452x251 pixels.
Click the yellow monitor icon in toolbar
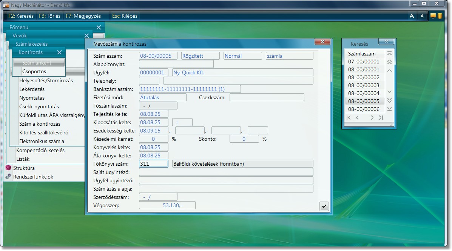pos(433,16)
